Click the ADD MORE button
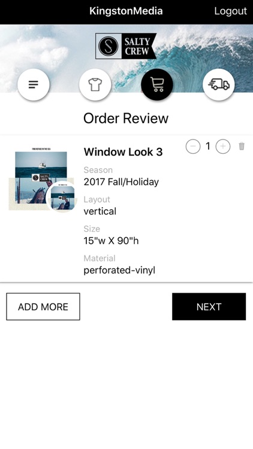The height and width of the screenshot is (449, 253). [43, 307]
